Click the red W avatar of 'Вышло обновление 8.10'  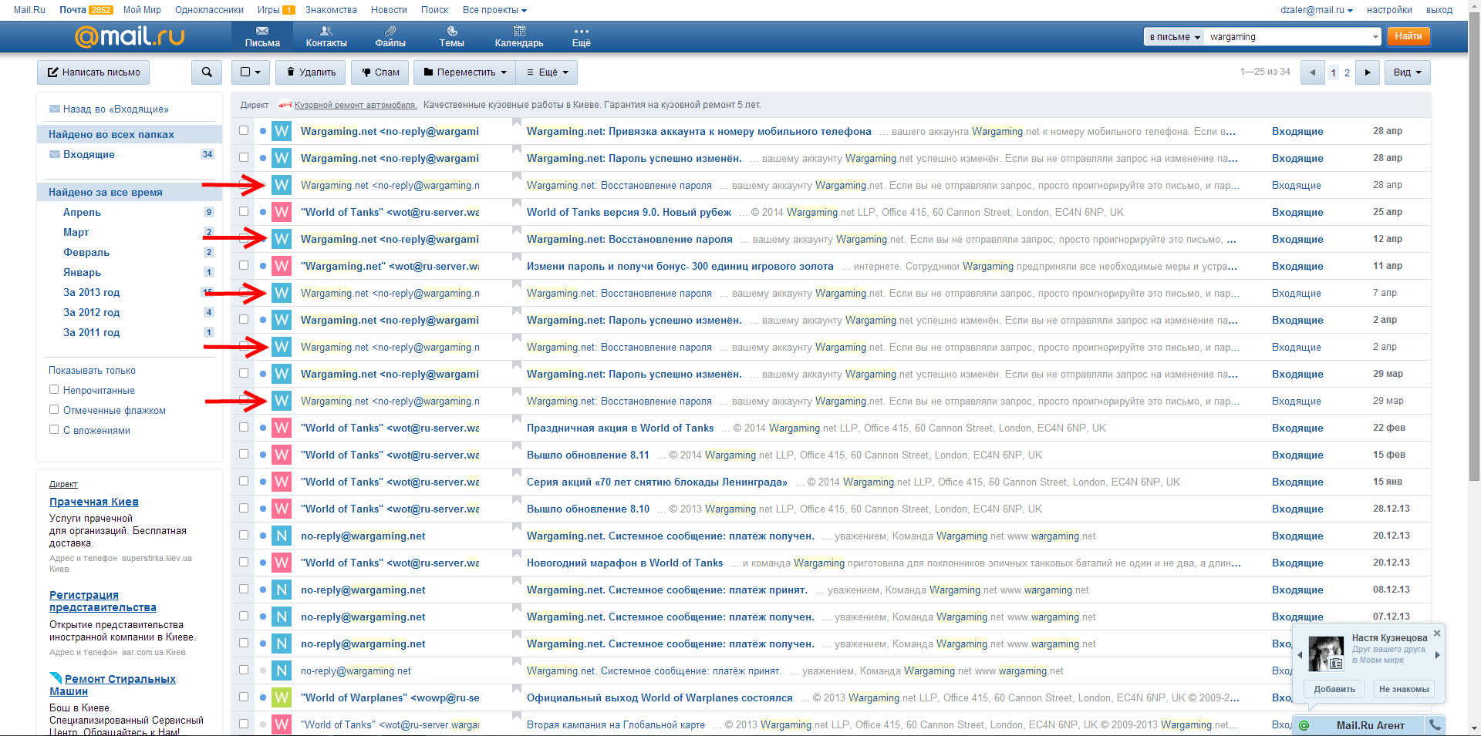tap(282, 509)
